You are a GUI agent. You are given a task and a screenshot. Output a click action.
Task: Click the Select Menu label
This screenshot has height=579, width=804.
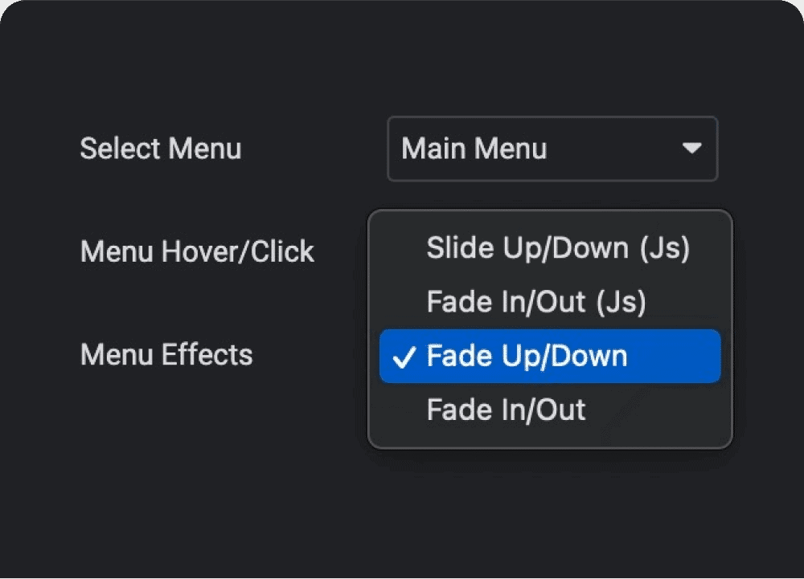pyautogui.click(x=161, y=149)
